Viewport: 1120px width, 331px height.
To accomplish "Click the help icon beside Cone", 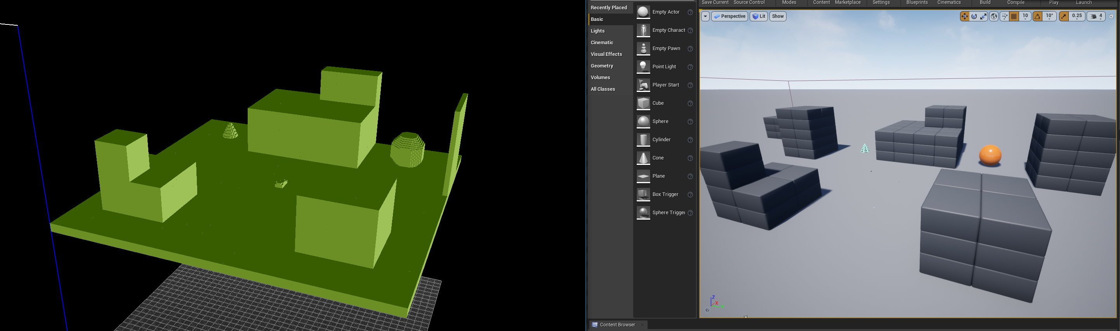I will [690, 158].
